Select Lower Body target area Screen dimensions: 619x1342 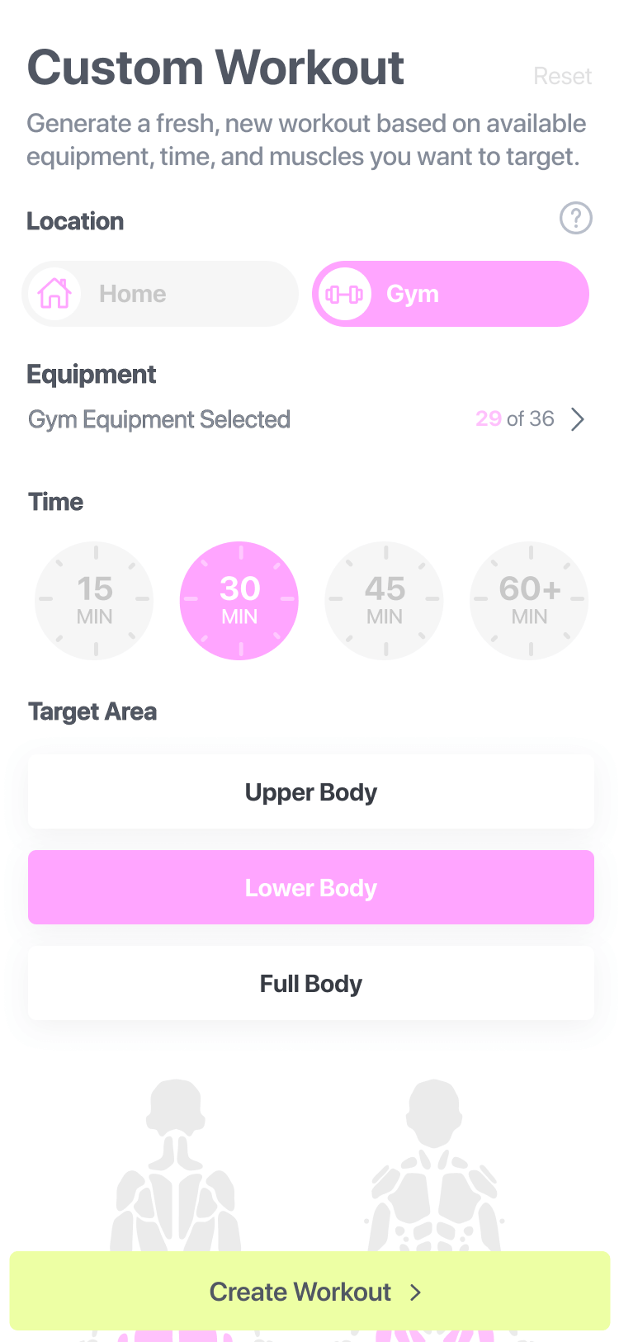pyautogui.click(x=311, y=888)
